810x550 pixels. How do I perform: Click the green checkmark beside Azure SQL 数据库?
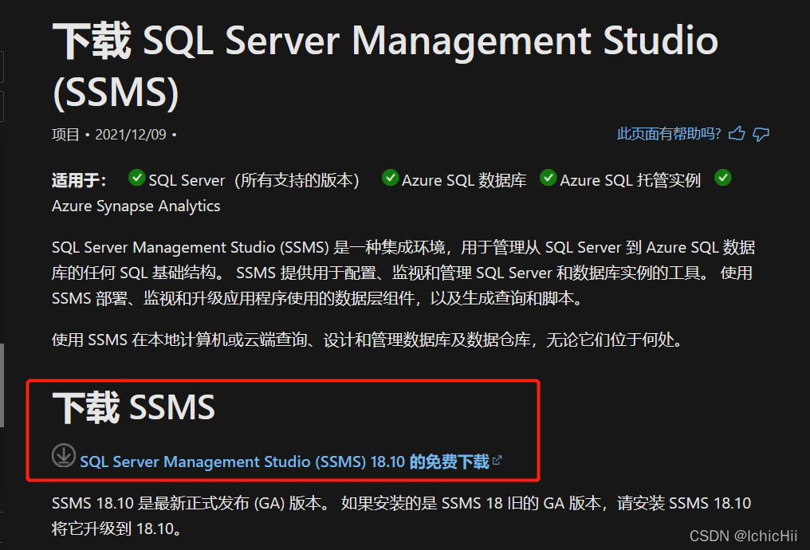(x=390, y=178)
